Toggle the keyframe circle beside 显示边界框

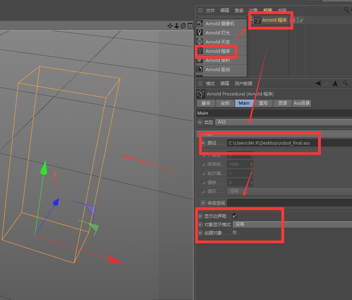coord(200,216)
